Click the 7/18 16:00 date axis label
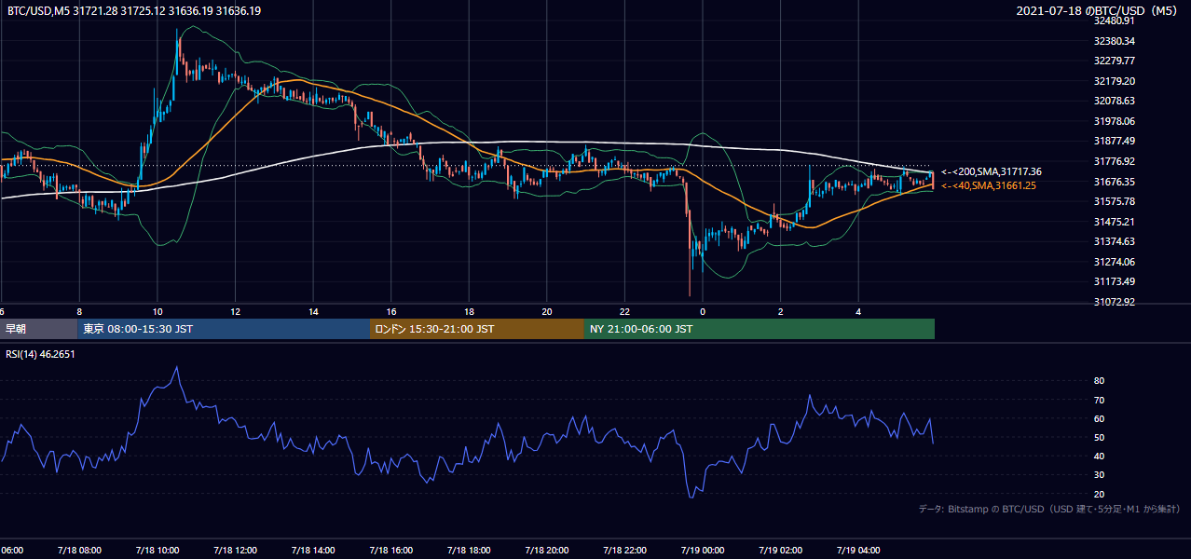The width and height of the screenshot is (1191, 559). [x=390, y=550]
